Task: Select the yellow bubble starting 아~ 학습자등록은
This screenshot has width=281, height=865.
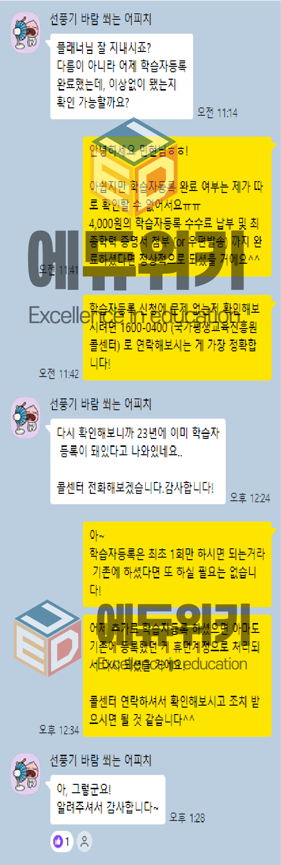Action: click(x=177, y=564)
